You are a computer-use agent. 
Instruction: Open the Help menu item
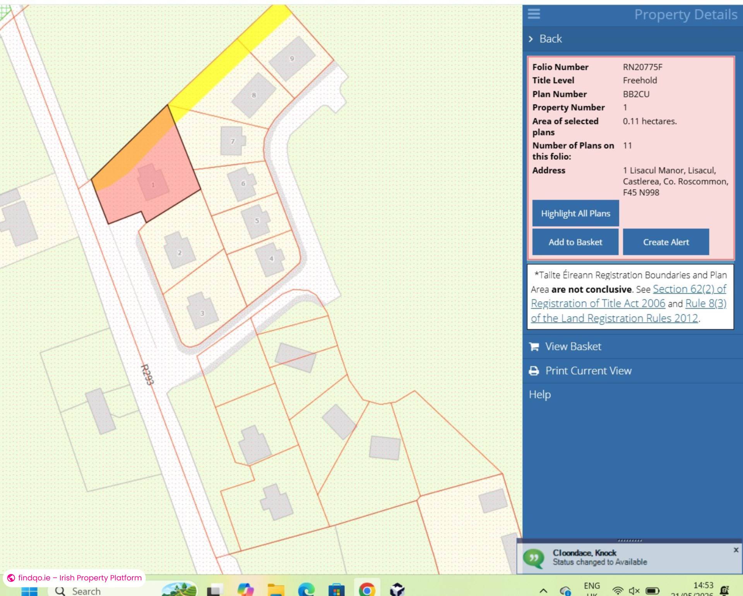(x=539, y=394)
